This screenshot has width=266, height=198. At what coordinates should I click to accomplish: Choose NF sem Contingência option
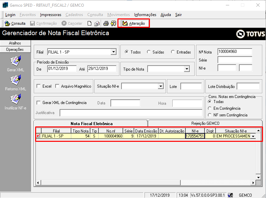pyautogui.click(x=210, y=115)
